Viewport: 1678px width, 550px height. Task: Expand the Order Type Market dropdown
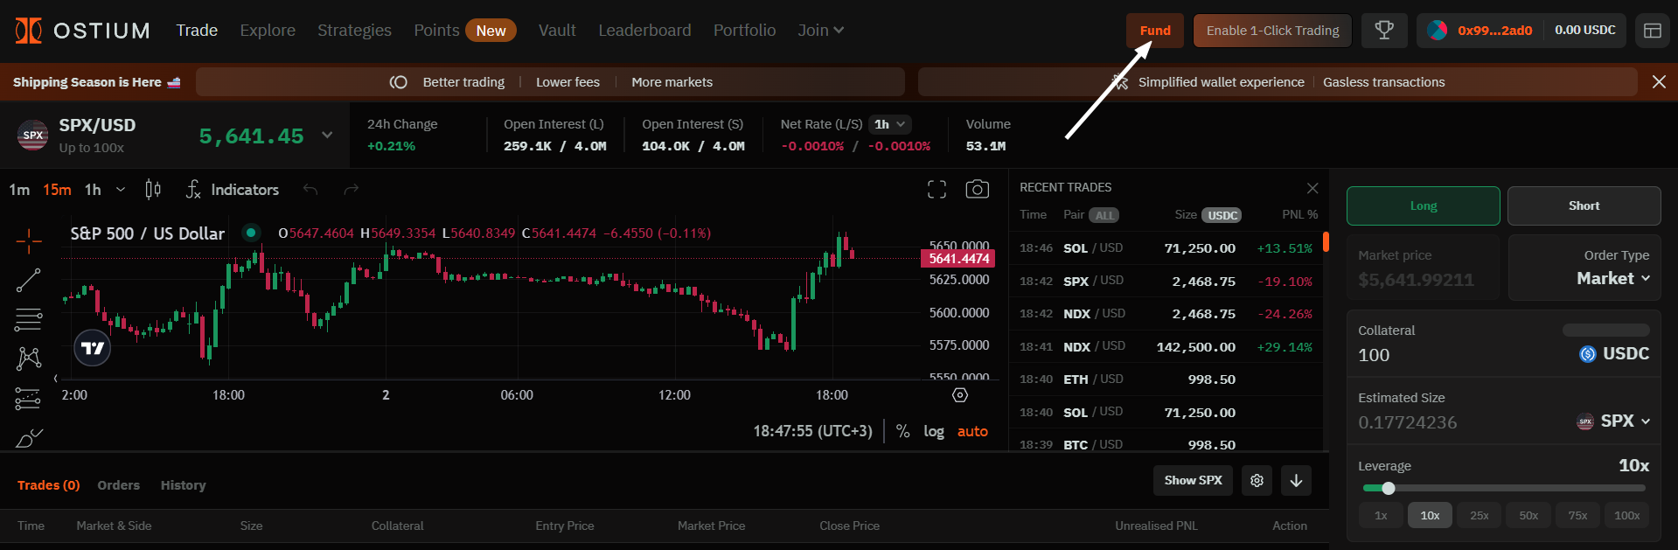[x=1613, y=278]
